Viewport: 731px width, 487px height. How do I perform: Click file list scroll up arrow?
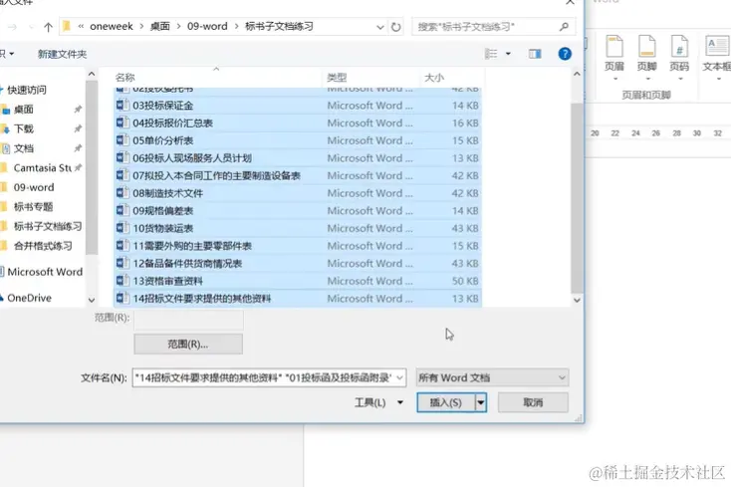(577, 74)
